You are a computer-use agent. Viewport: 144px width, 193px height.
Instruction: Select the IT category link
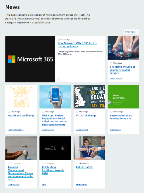(59, 78)
